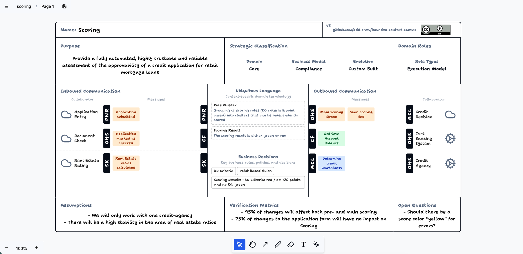Screen dimensions: 523x254
Task: Select Retrieve Account Balance green note
Action: click(332, 138)
